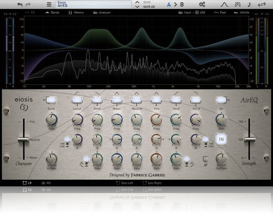Select previous preset with up chevron

[137, 2]
